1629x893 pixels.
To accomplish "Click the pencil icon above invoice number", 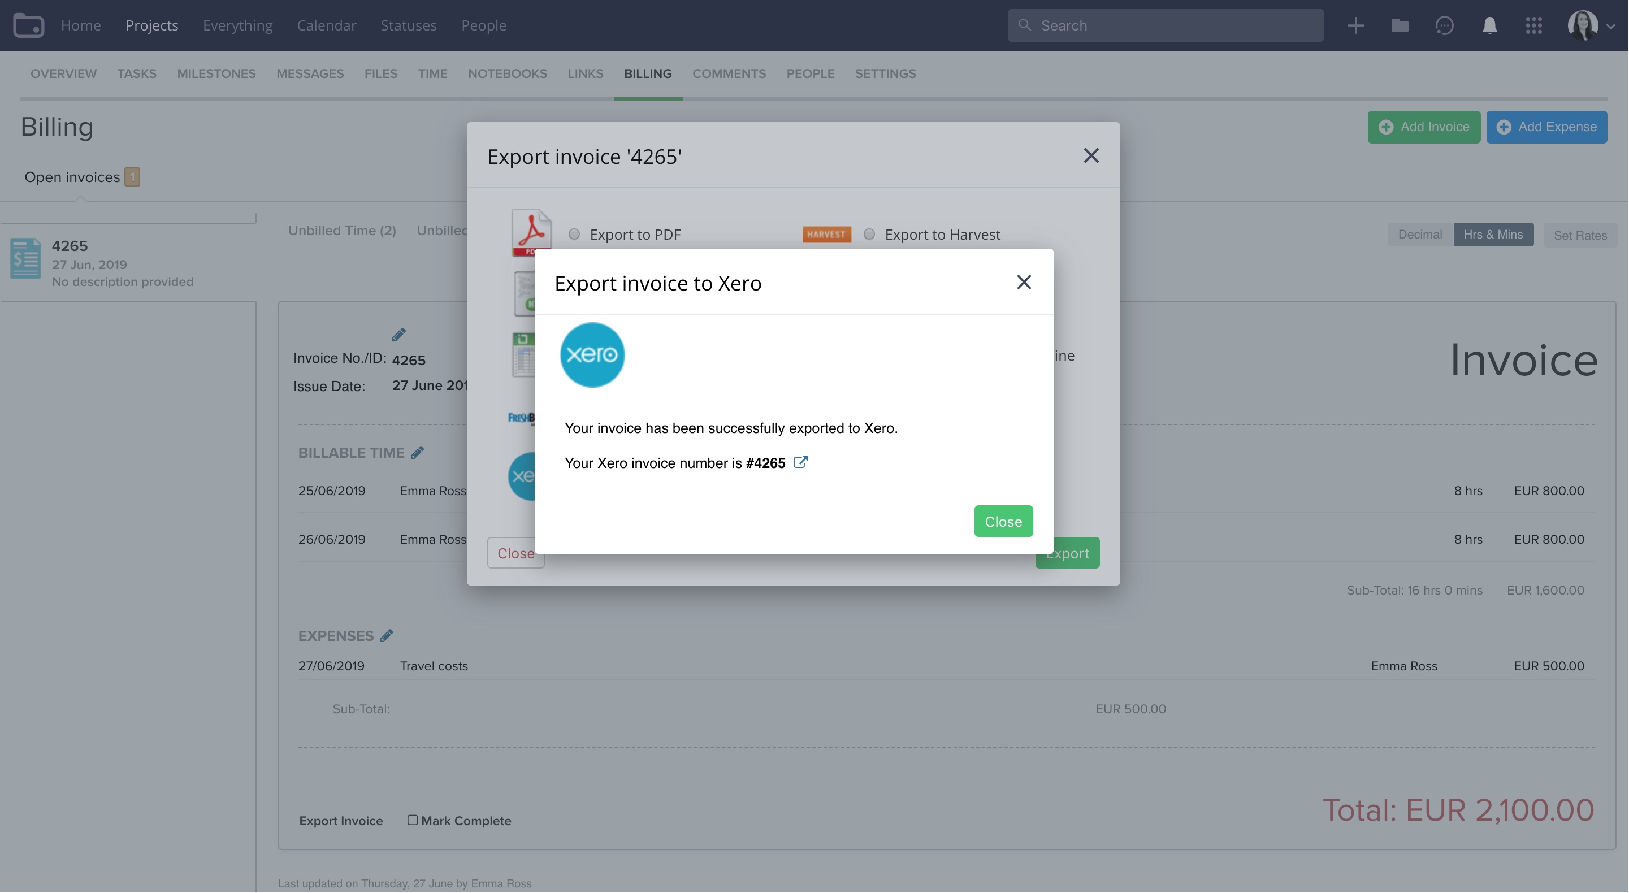I will click(x=398, y=335).
